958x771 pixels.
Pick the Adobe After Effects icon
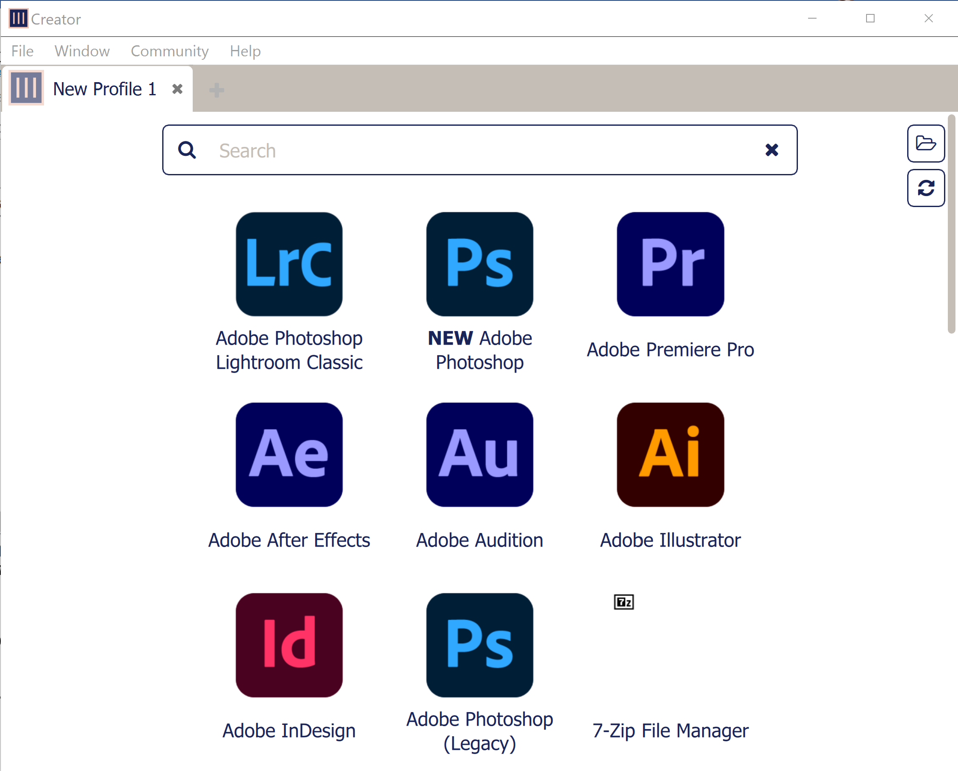pos(289,454)
